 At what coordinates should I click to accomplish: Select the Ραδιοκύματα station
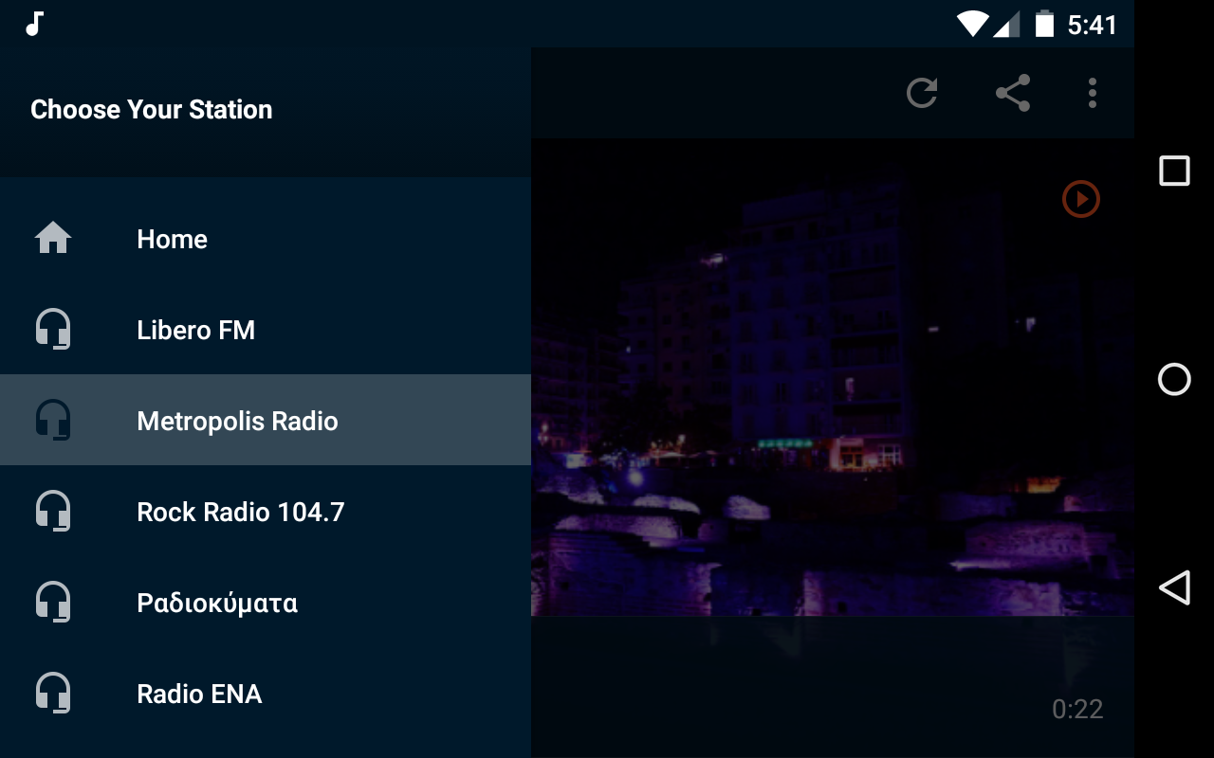[266, 603]
